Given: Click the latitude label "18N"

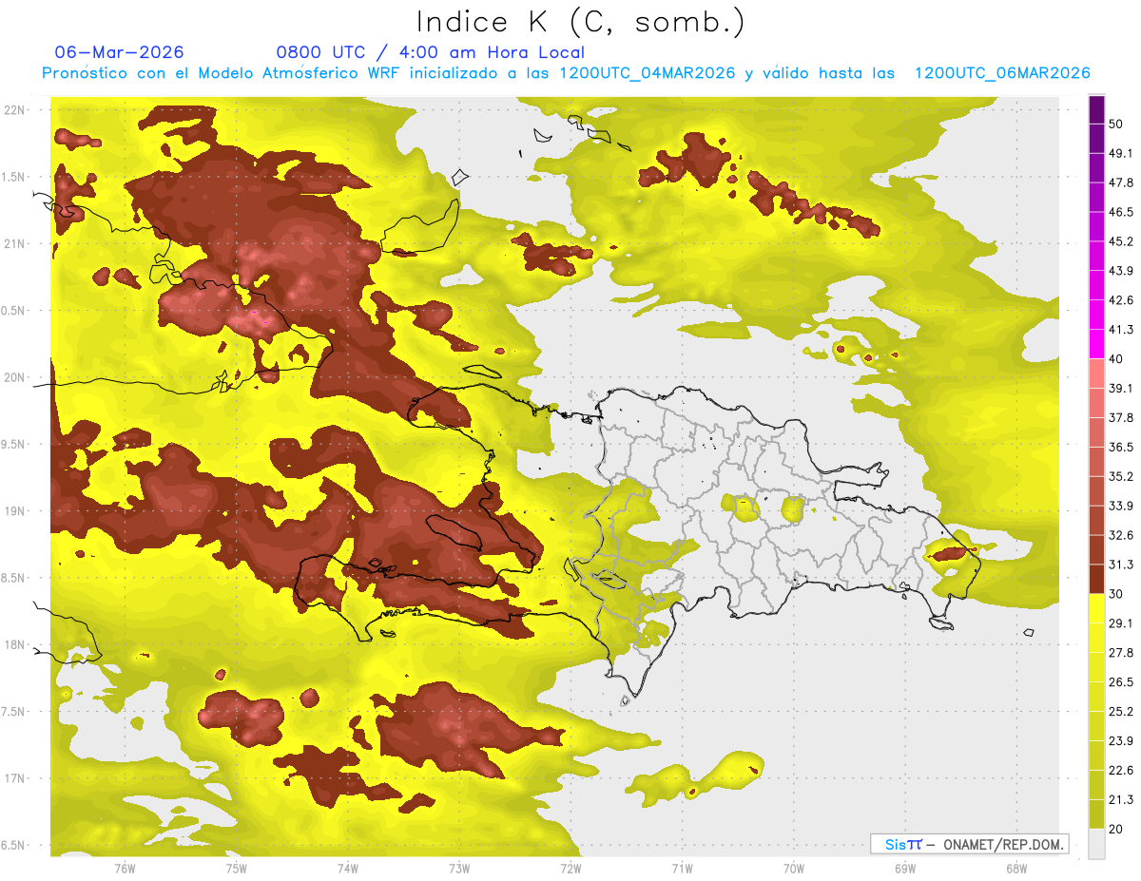Looking at the screenshot, I should coord(13,644).
